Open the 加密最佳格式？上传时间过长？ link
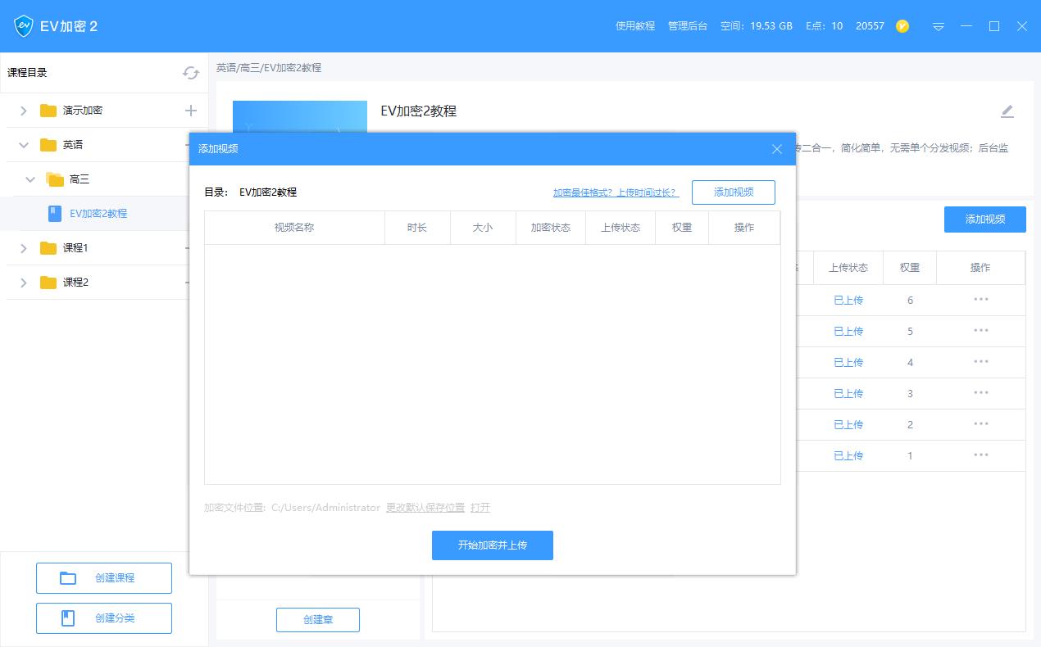 pos(616,192)
